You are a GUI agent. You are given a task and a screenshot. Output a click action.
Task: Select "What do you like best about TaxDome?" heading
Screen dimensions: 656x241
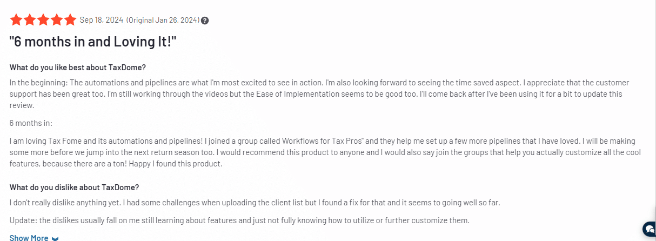click(78, 68)
